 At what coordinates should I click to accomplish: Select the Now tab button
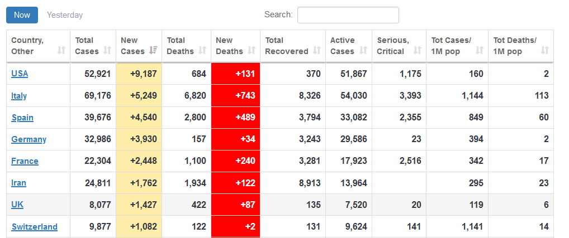point(22,15)
